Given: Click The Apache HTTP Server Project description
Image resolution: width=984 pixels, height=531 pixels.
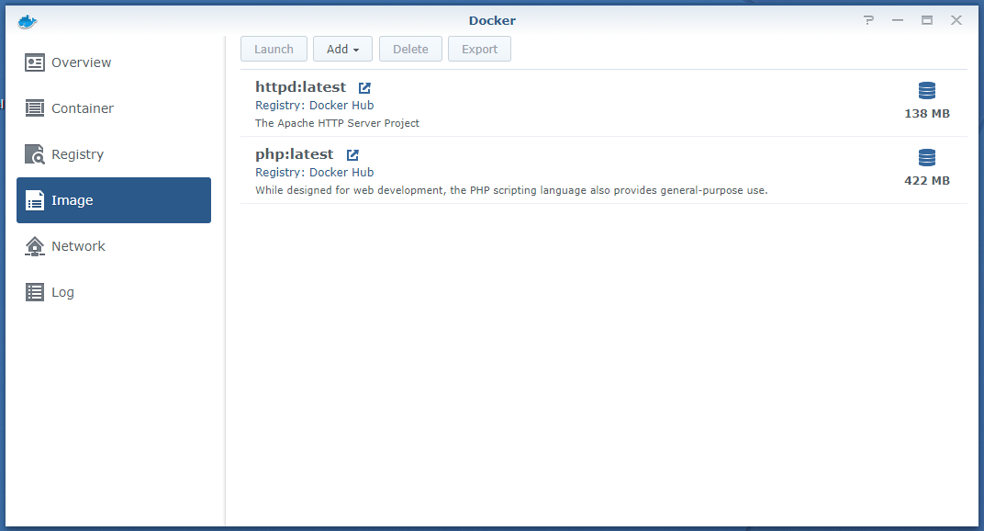Looking at the screenshot, I should [x=337, y=123].
